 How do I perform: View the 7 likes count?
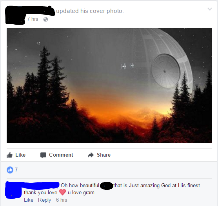click(16, 170)
